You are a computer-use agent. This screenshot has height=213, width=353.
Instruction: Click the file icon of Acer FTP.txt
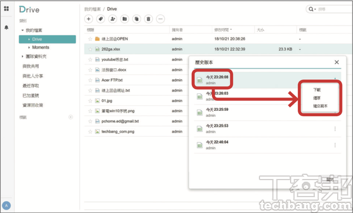click(97, 80)
